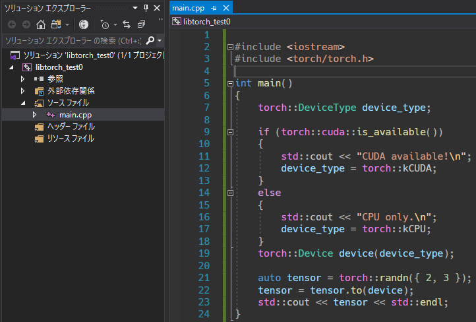Click the Forward navigation arrow in Solution Explorer
Viewport: 476px width, 322px height.
pos(26,24)
